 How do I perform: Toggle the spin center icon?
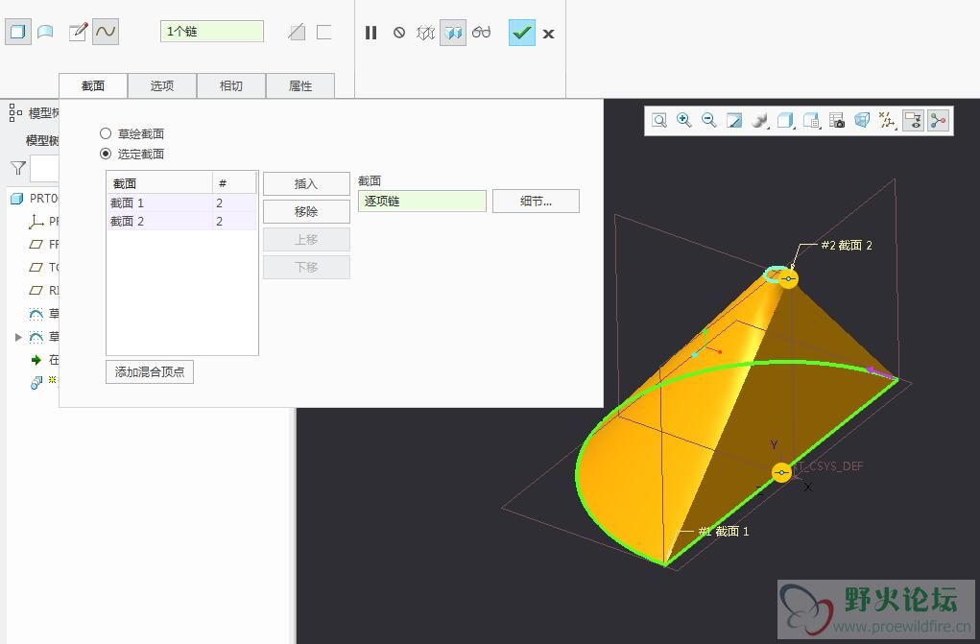click(938, 120)
